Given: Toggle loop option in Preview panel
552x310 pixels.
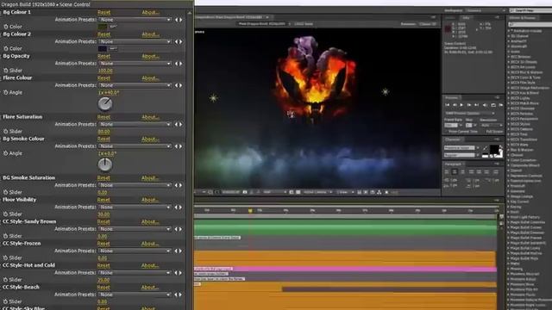Looking at the screenshot, I should pos(492,105).
